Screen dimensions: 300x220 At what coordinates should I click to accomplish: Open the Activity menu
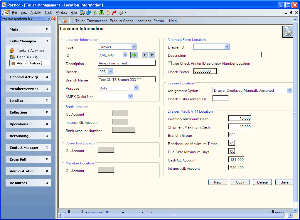(36, 13)
